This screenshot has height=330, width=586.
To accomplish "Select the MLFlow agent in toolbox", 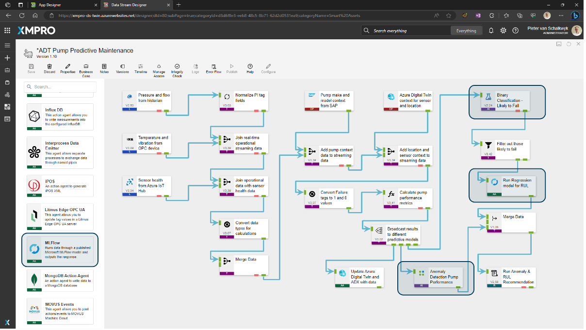I will [x=60, y=249].
